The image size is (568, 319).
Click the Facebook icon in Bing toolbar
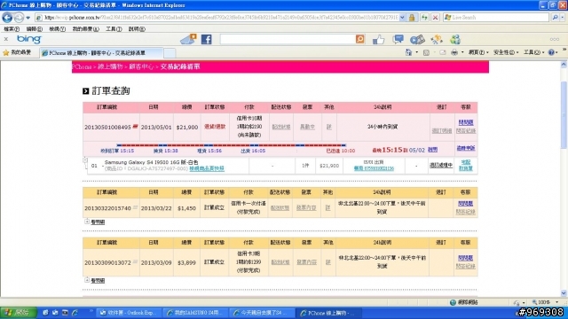[206, 39]
